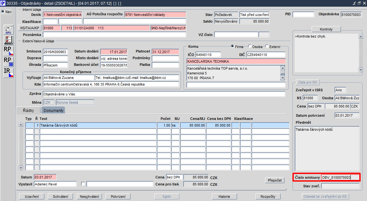This screenshot has height=201, width=367.
Task: Switch to the Řádky tab
Action: point(28,110)
